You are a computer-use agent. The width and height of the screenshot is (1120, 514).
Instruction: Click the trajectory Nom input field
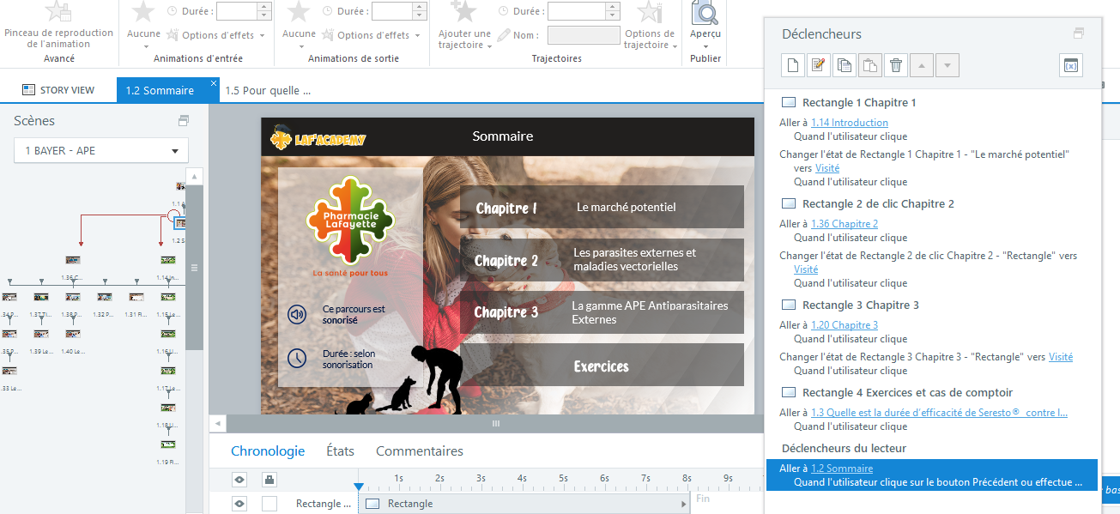click(583, 35)
